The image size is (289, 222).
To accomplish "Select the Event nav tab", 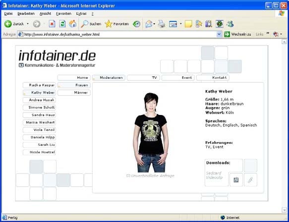I will coord(178,78).
